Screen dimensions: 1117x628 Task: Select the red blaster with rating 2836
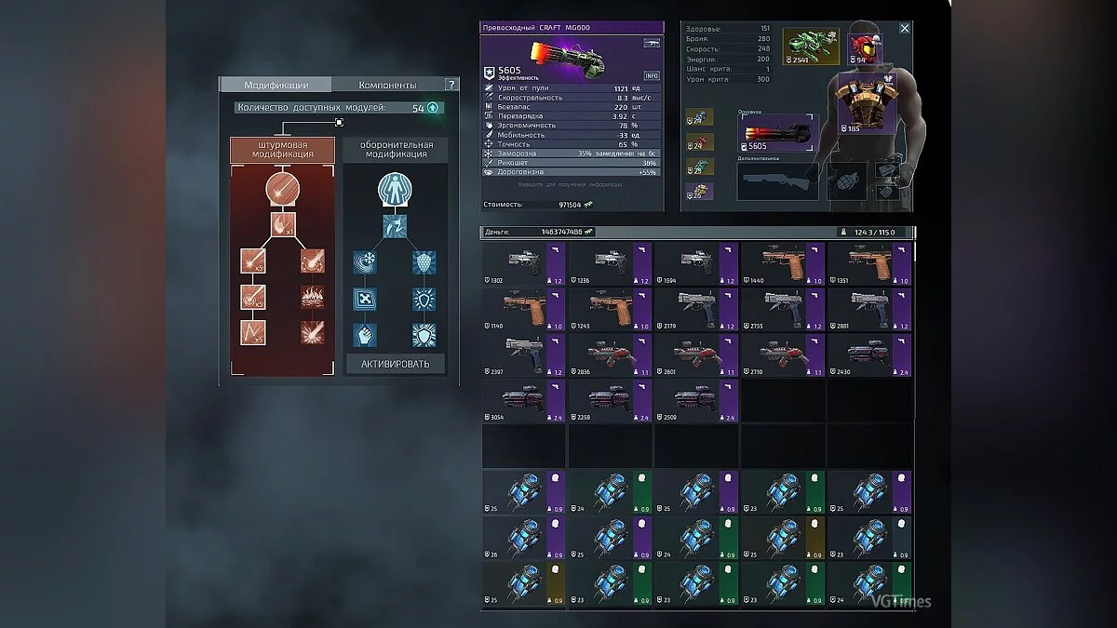pyautogui.click(x=610, y=354)
